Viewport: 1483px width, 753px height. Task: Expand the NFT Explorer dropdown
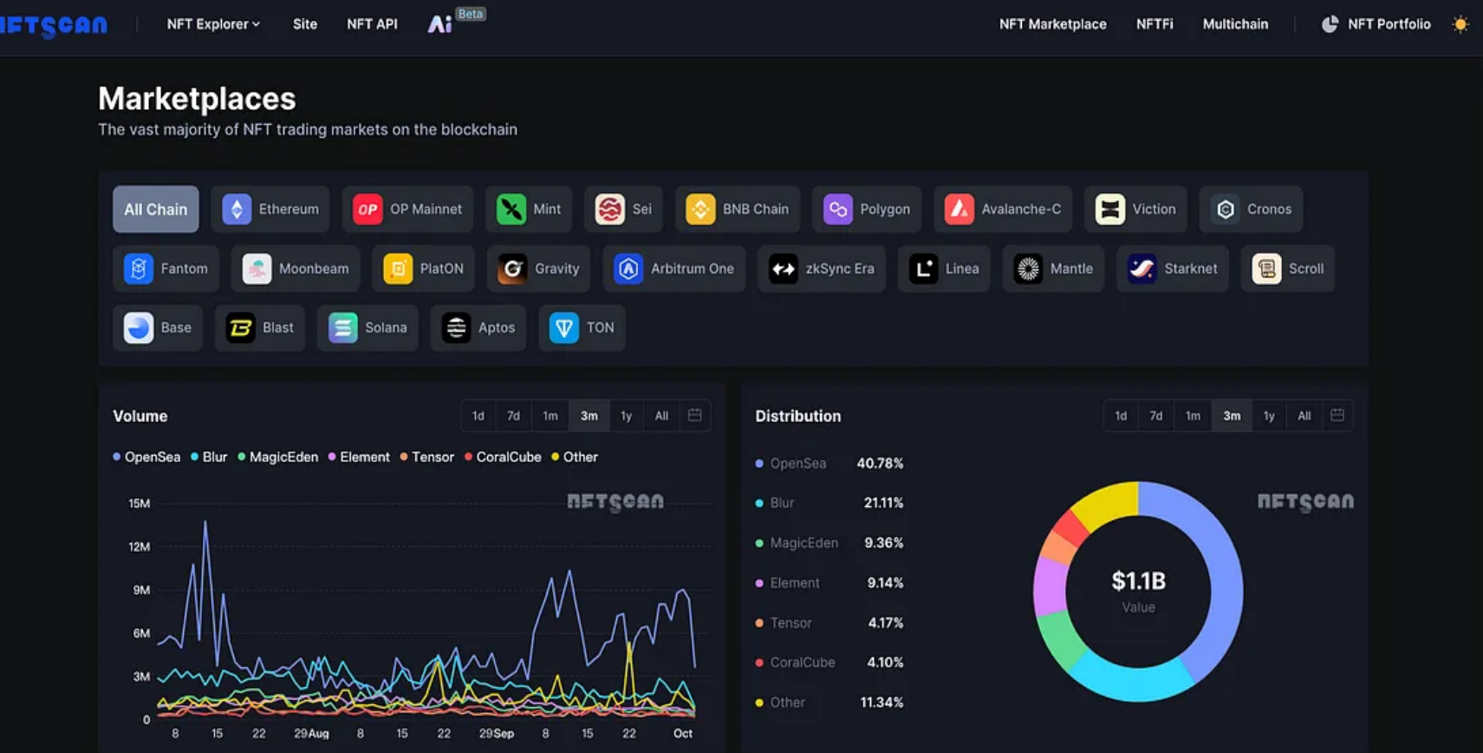tap(213, 24)
